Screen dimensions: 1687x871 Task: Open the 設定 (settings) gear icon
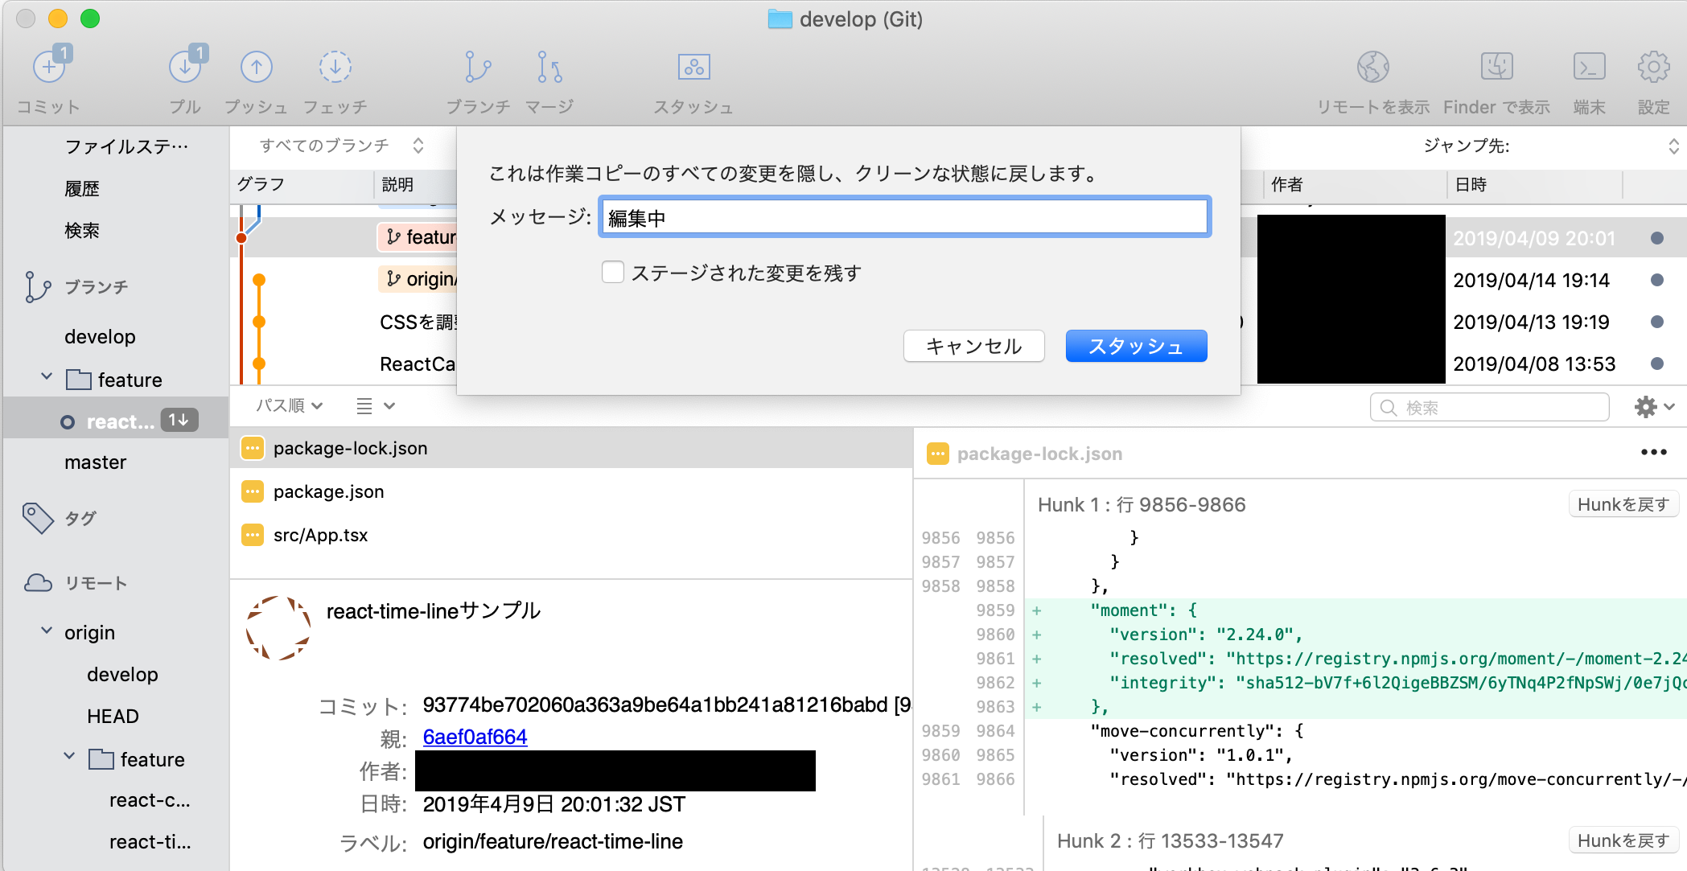tap(1652, 68)
